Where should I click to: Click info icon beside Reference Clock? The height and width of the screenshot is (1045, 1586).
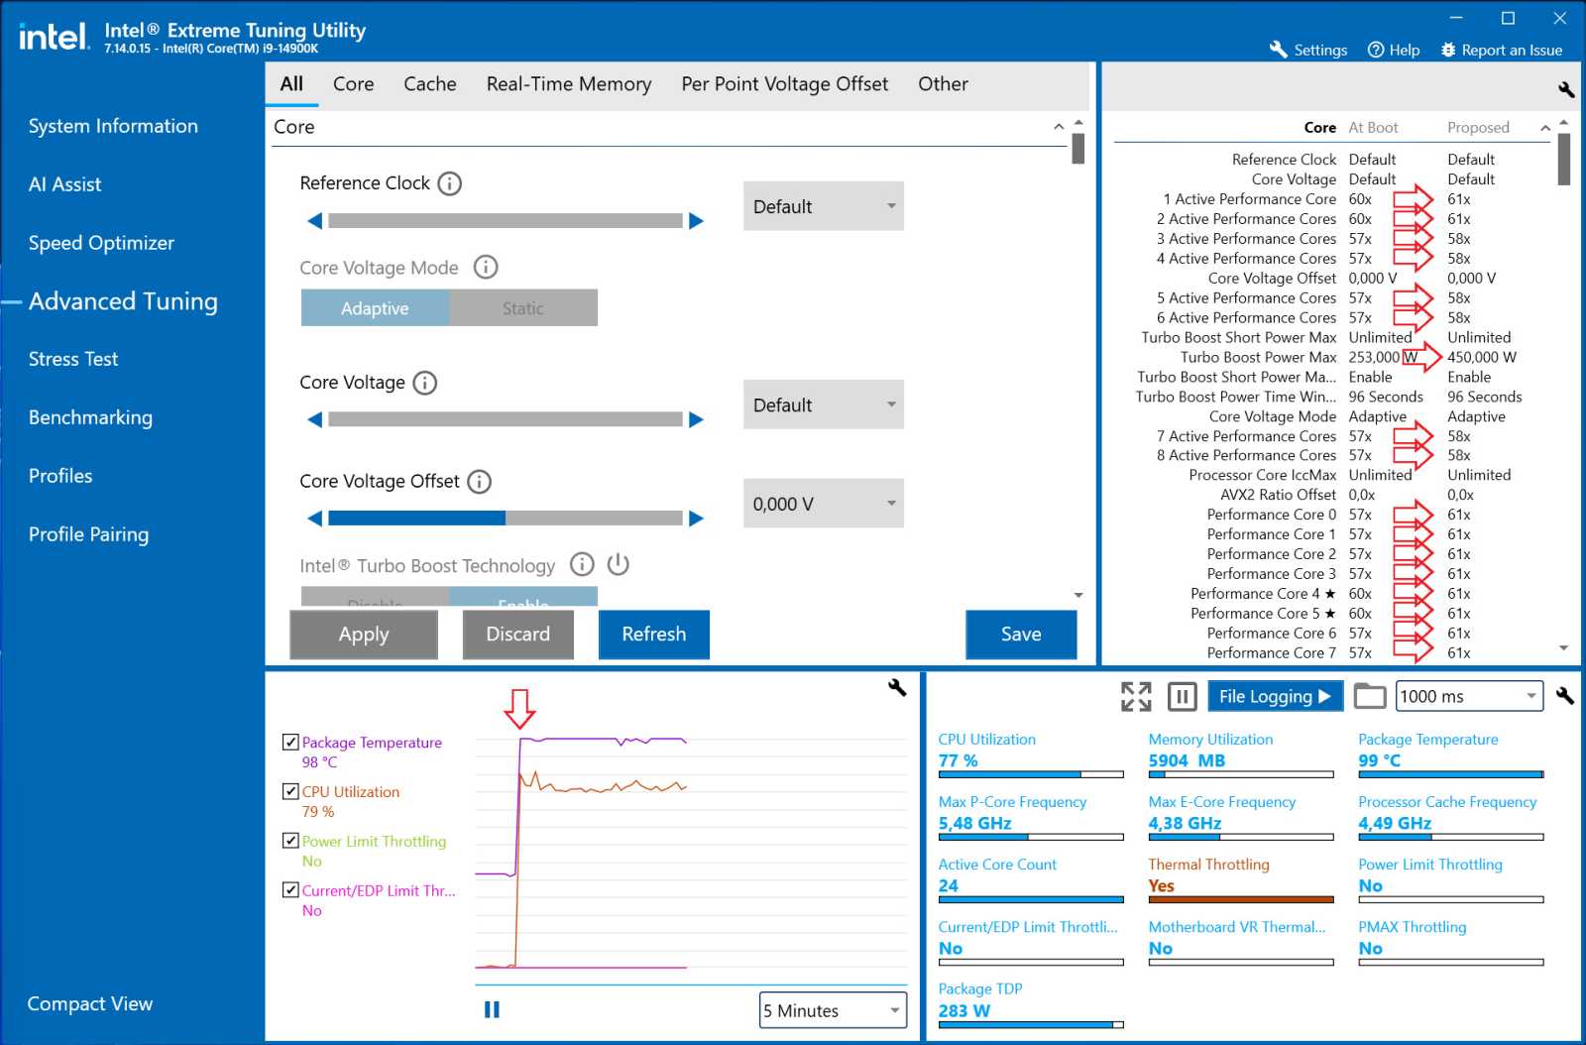[x=450, y=183]
